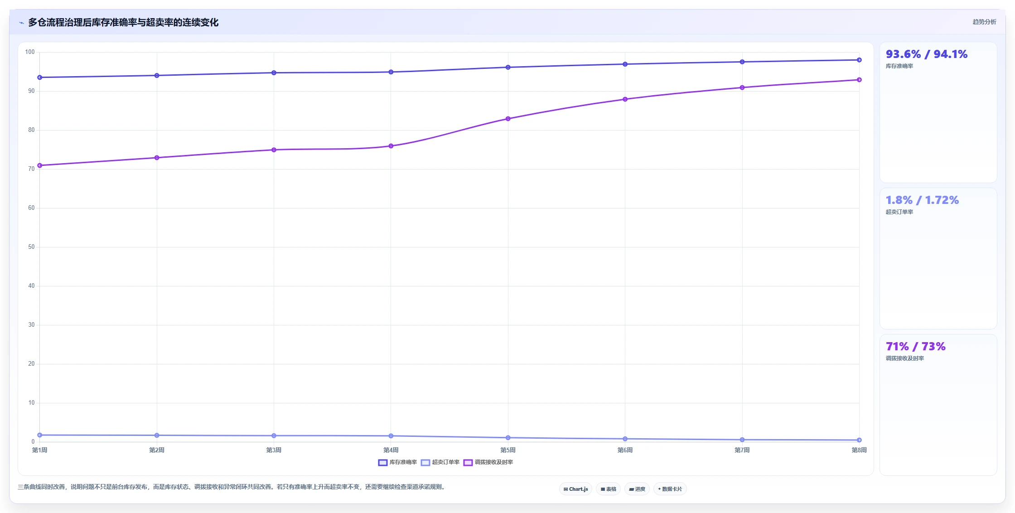The image size is (1015, 513).
Task: Click the y-axis tick label 90
Action: pyautogui.click(x=31, y=91)
